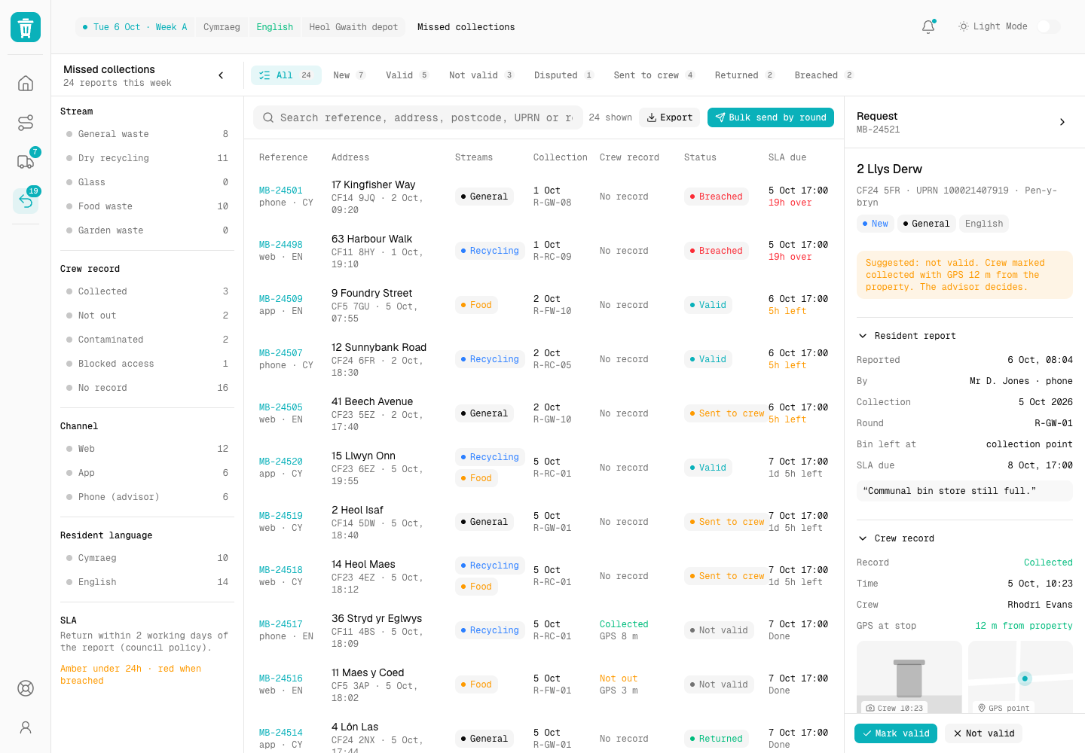Click the search magnifier icon

coord(268,117)
